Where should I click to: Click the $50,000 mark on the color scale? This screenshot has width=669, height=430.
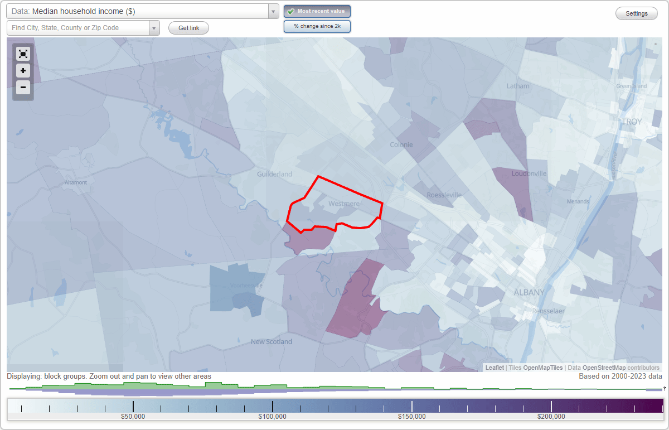(133, 416)
